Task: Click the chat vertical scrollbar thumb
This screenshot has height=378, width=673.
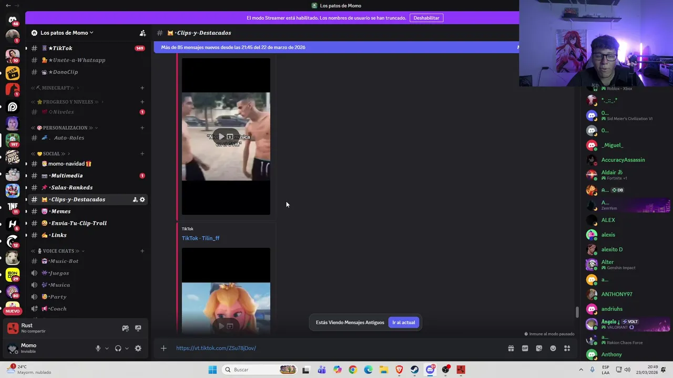Action: [x=577, y=312]
